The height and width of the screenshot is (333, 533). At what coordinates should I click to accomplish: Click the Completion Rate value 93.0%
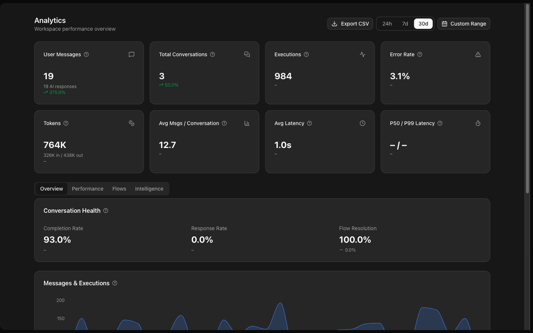pos(57,240)
